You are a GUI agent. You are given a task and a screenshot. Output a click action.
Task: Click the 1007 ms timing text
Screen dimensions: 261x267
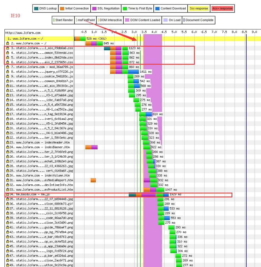171,190
